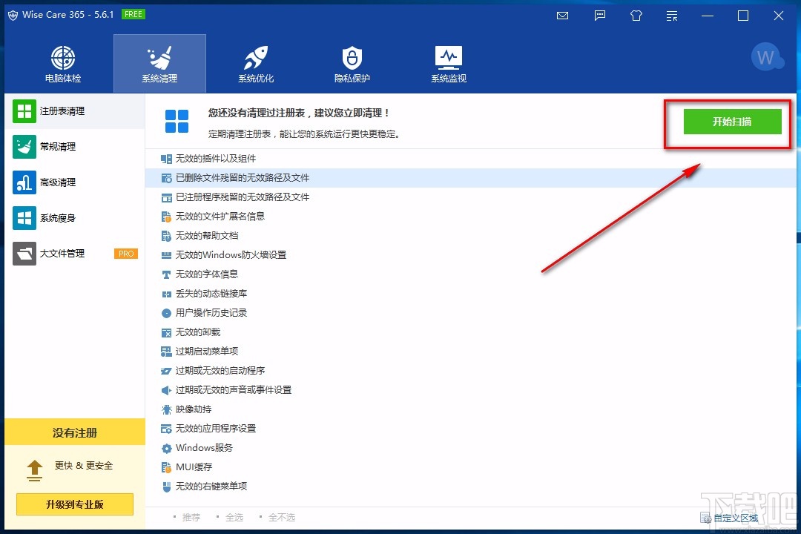Select the 映像劫持 text
The image size is (801, 534).
pos(193,409)
